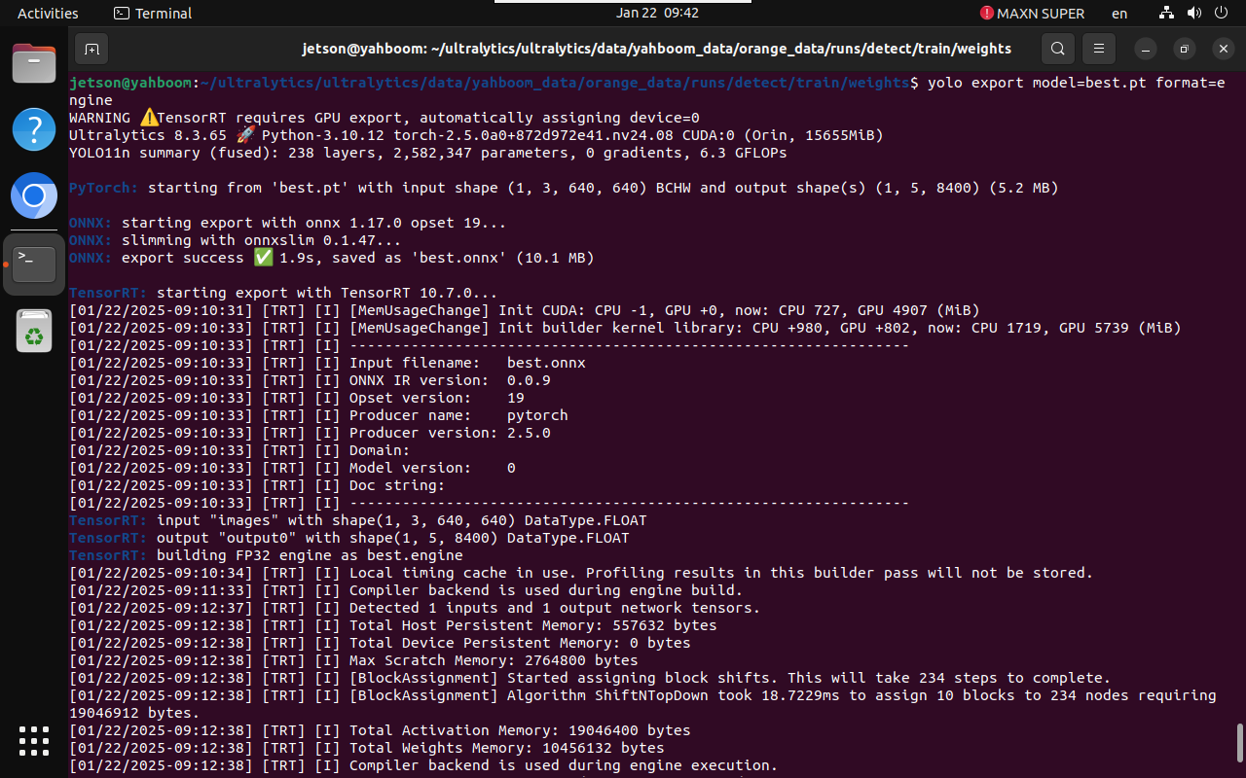1246x778 pixels.
Task: Click the 'YOLO11n summary (fused)' line
Action: point(428,153)
